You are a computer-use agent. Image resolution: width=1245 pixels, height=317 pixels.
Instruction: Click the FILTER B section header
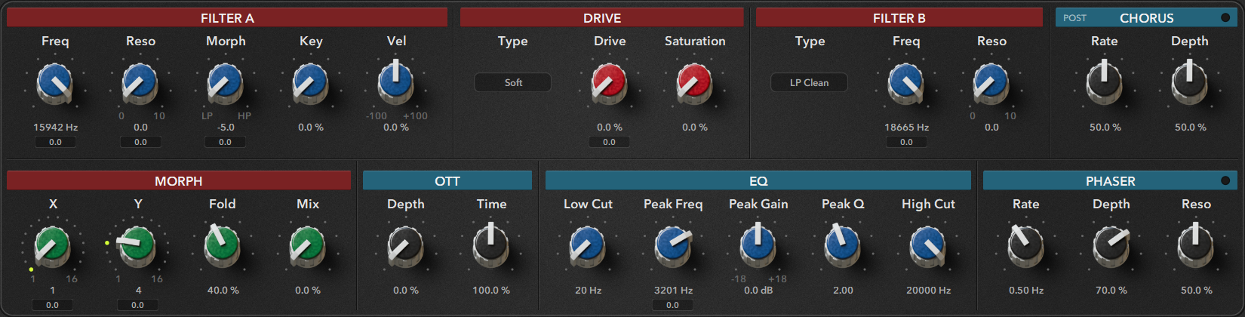click(899, 17)
